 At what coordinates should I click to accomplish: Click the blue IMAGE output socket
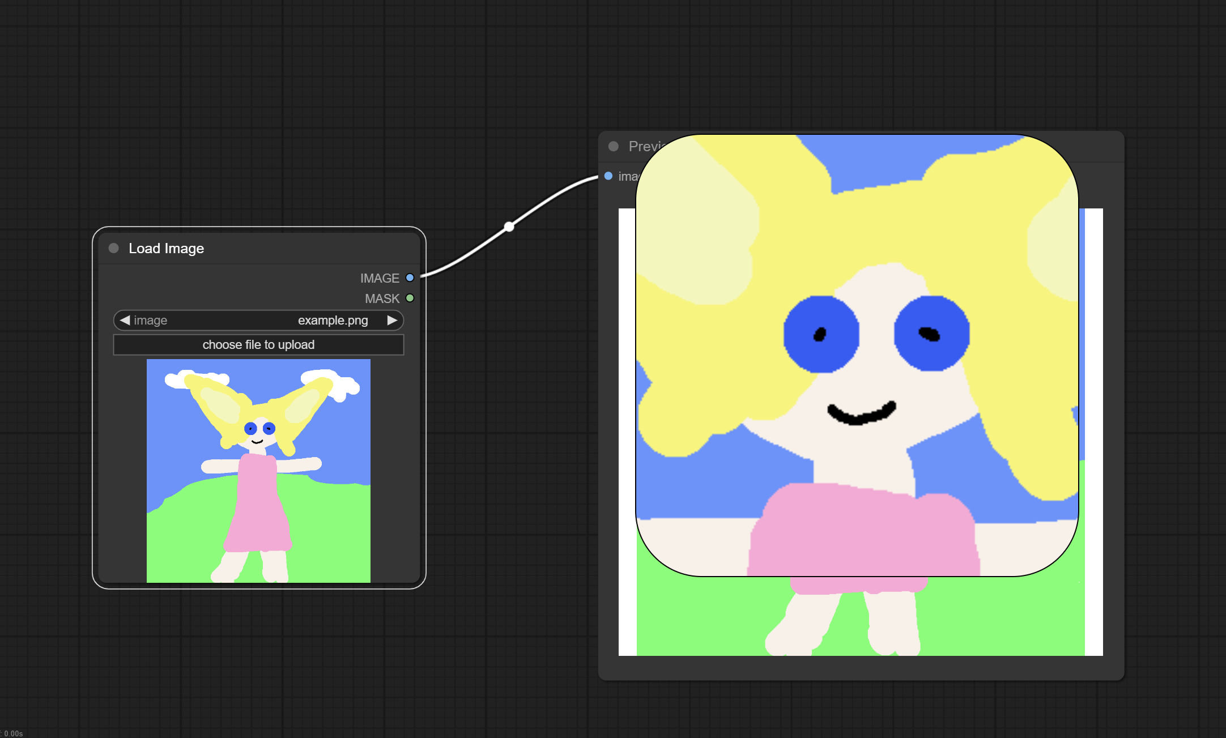410,278
